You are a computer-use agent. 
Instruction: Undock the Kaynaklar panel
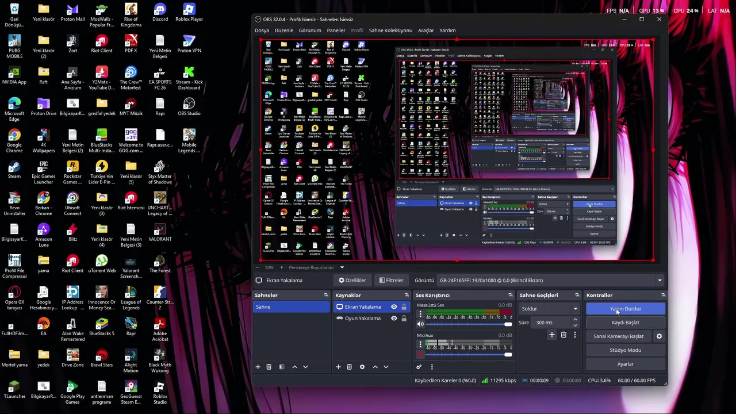pos(407,296)
